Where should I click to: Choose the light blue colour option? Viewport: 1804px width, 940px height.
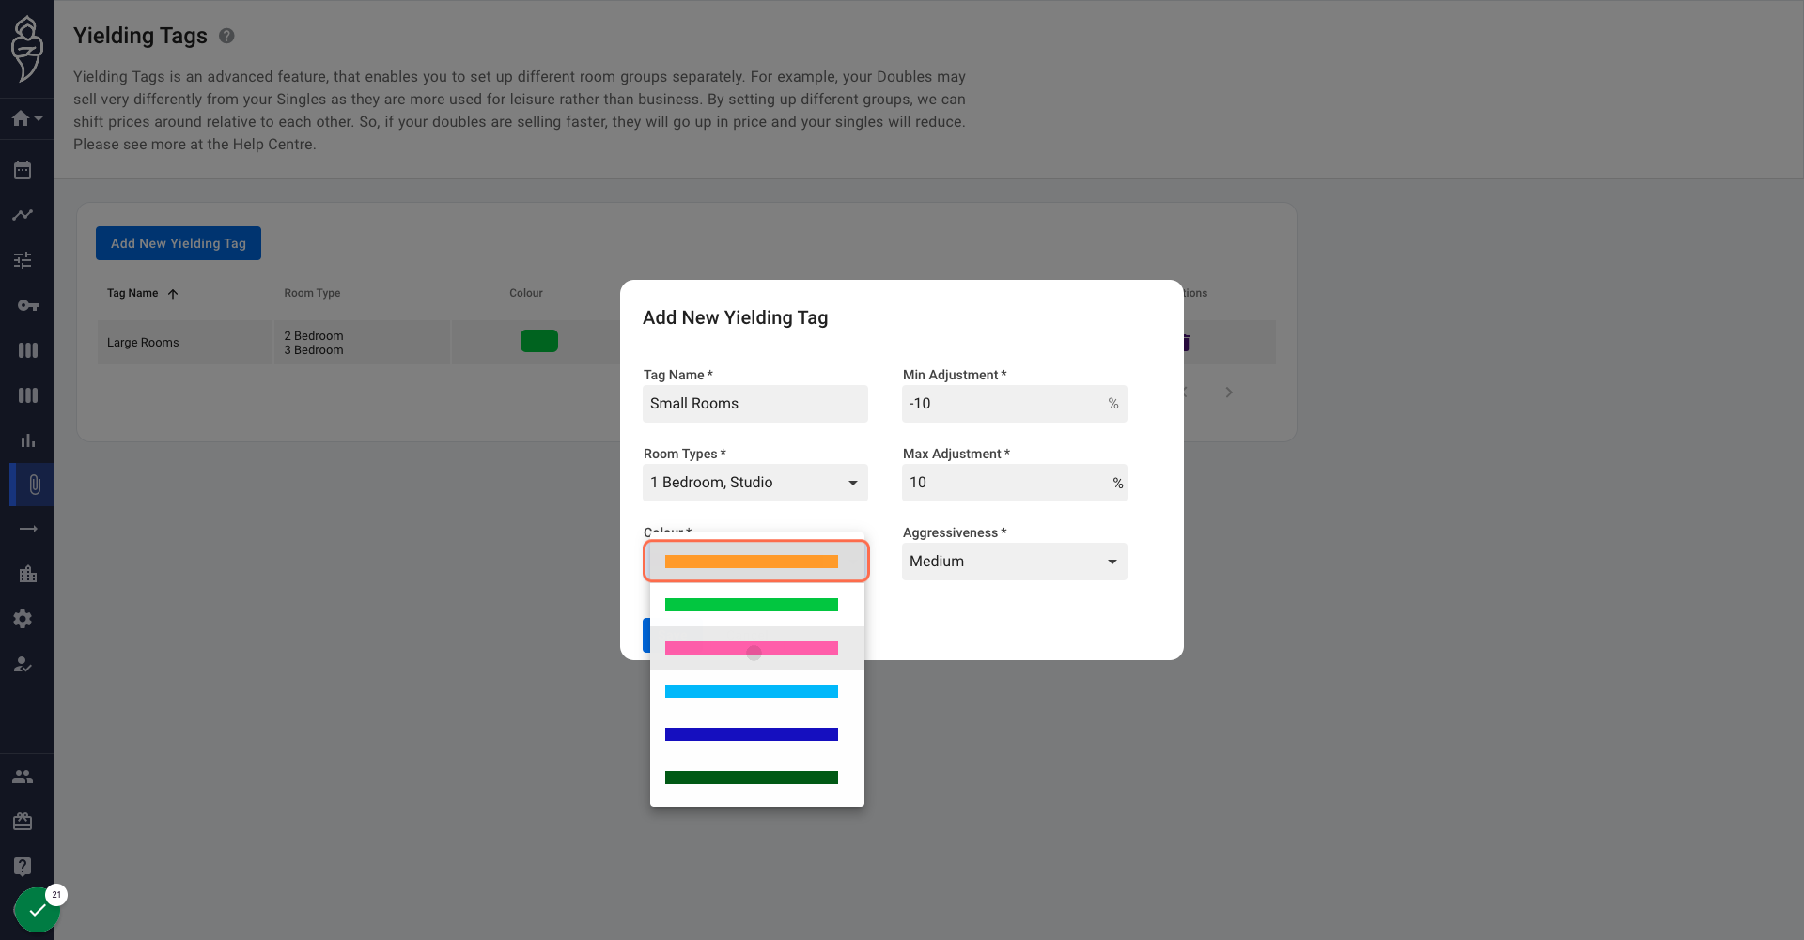pyautogui.click(x=756, y=691)
